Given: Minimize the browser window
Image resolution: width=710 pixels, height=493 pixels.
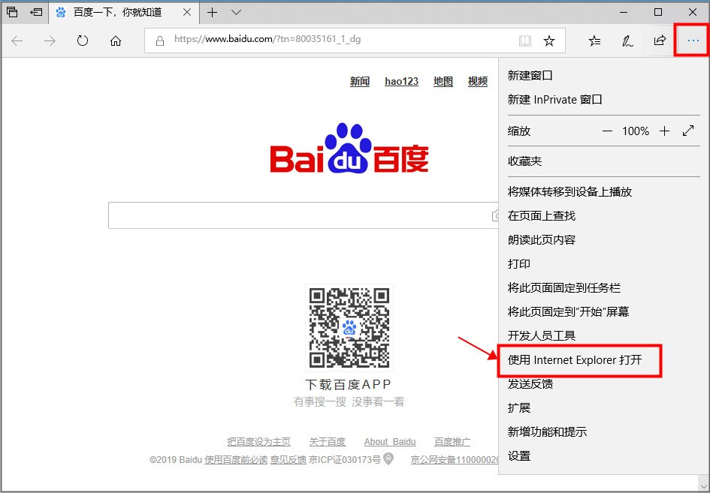Looking at the screenshot, I should 624,12.
